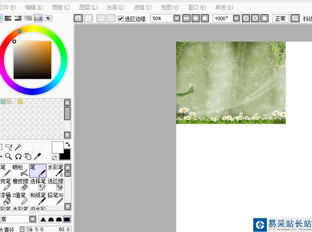Viewport: 312px width, 232px height.
Task: Choose the selected 笔 pen brush
Action: [38, 171]
